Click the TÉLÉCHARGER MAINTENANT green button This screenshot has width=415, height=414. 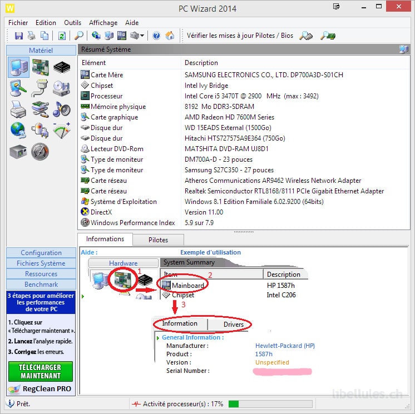pos(41,371)
